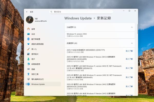Click the back arrow icon in Settings

(x=27, y=12)
